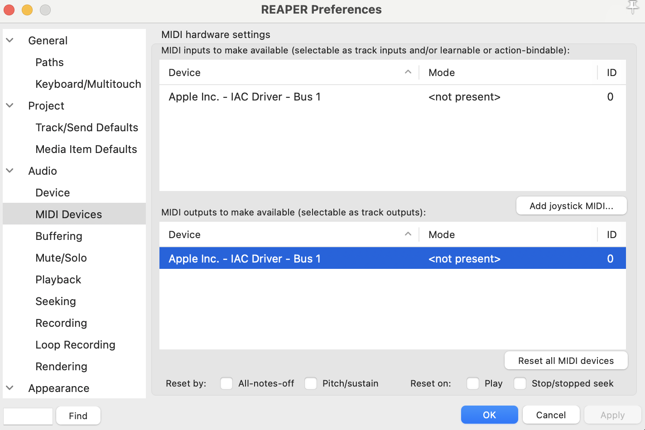Viewport: 645px width, 430px height.
Task: Open the Recording settings page
Action: [x=61, y=323]
